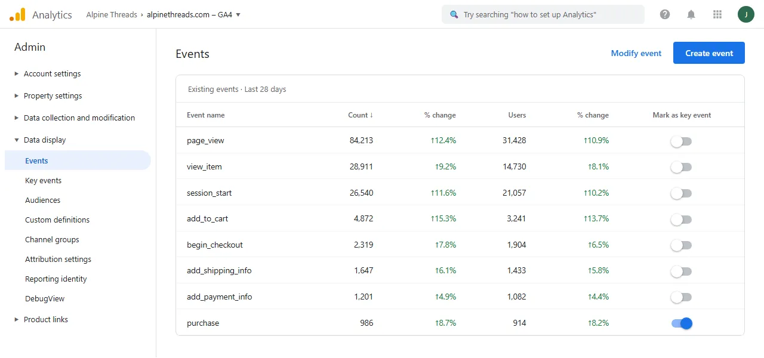Screen dimensions: 764x358
Task: Click alpinethreads.com – GA4 property name
Action: click(x=190, y=14)
